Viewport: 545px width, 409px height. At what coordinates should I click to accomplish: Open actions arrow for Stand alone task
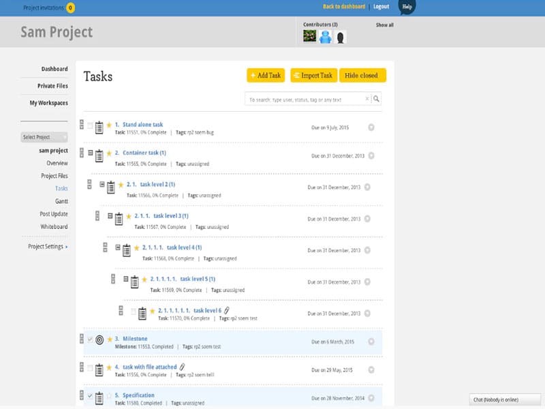tap(371, 127)
